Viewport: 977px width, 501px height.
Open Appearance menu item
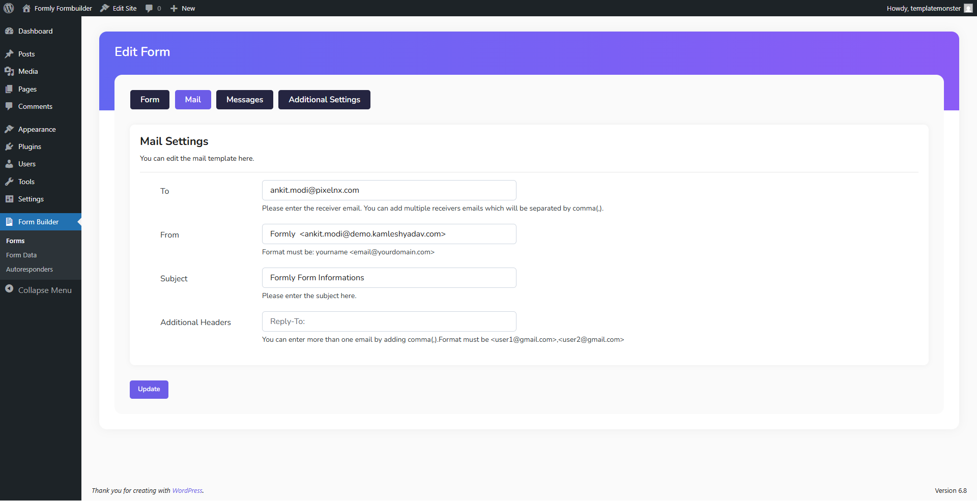pos(41,129)
